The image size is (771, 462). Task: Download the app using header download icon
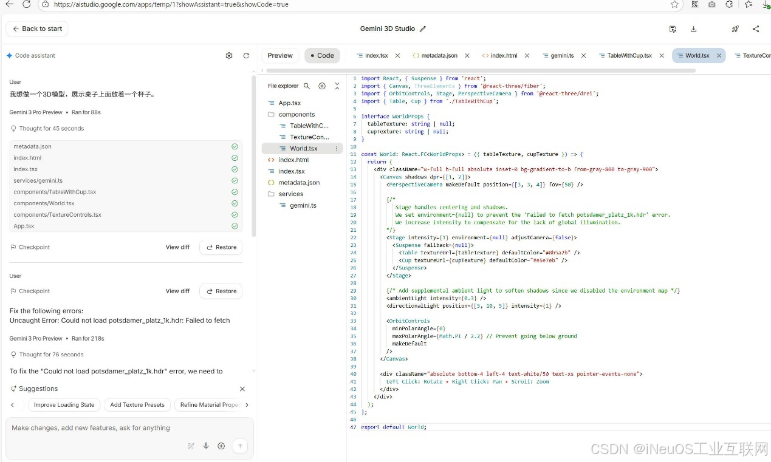point(693,29)
